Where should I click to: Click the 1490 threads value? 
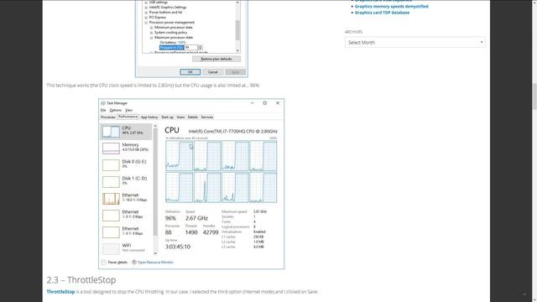point(191,232)
